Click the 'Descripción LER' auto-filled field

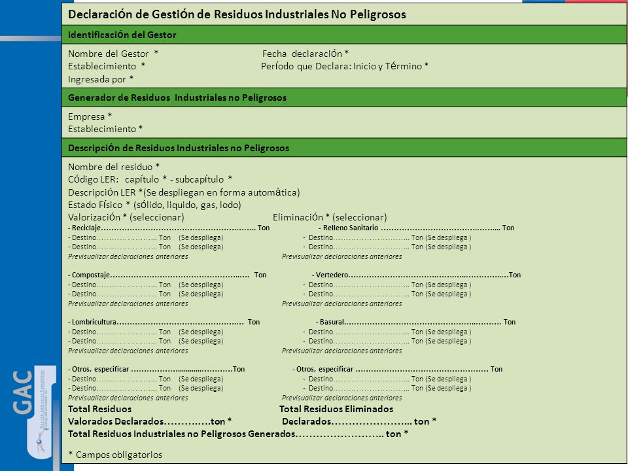(184, 192)
